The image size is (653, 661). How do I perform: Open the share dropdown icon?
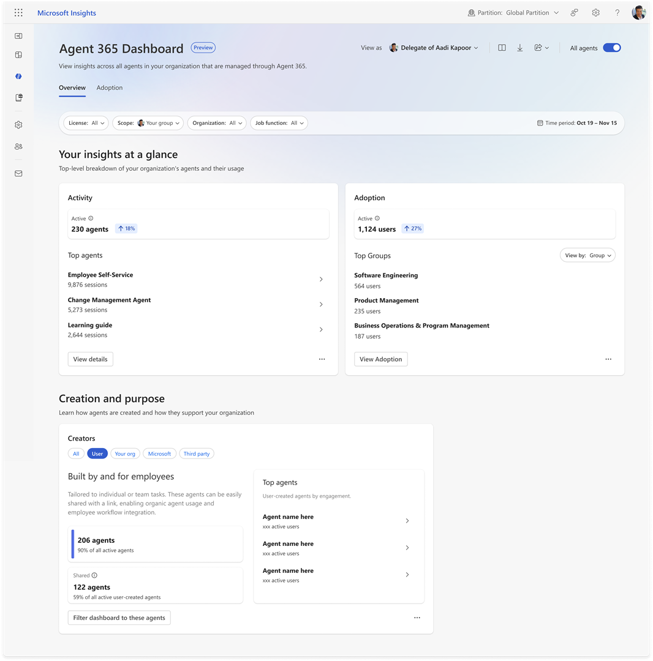542,48
